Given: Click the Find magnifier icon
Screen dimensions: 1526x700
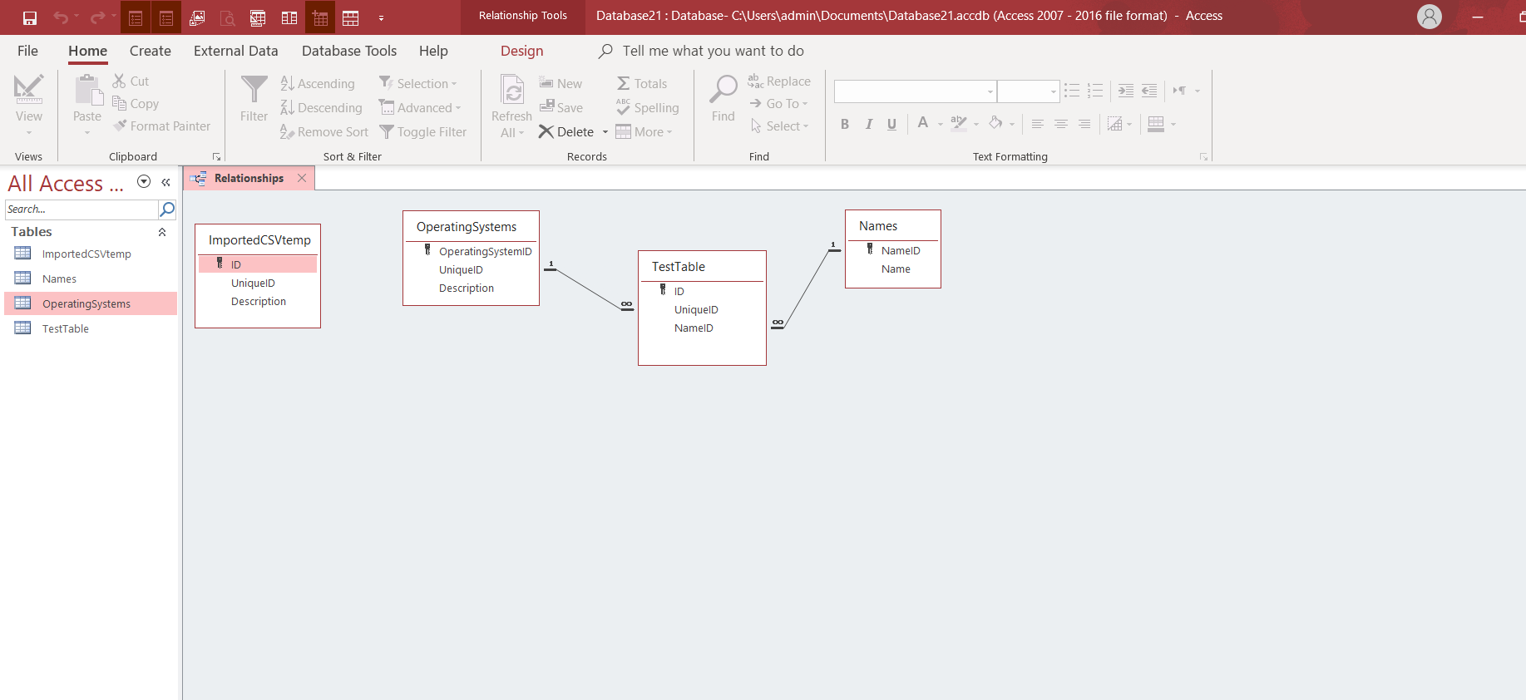Looking at the screenshot, I should [723, 89].
